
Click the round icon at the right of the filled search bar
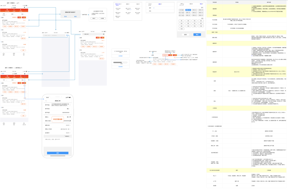tap(104, 34)
